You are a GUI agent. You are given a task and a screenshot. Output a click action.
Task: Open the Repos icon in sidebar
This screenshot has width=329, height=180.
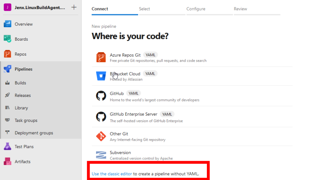(x=8, y=54)
